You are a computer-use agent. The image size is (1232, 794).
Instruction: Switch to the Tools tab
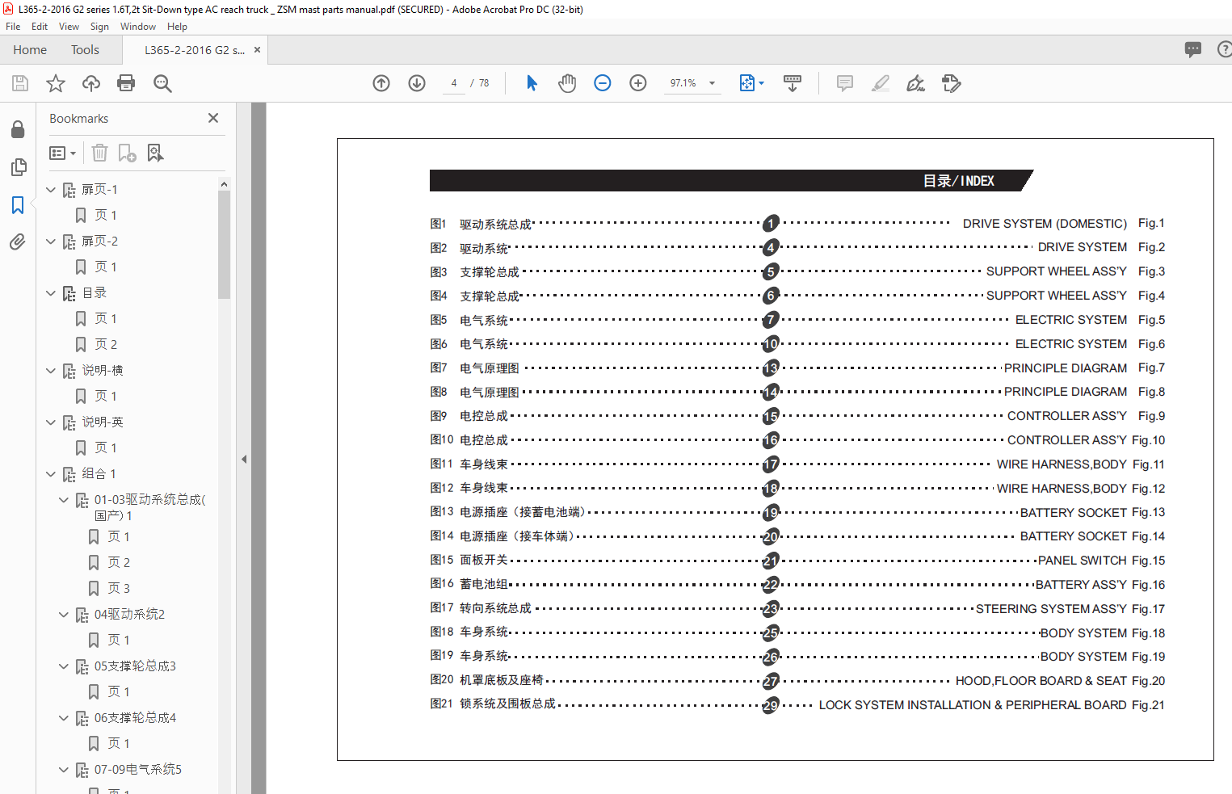click(85, 50)
